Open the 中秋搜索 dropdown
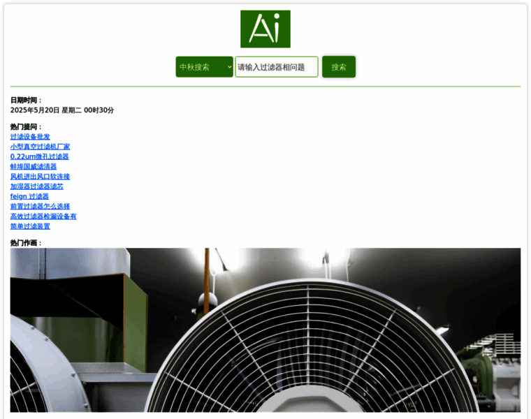 point(204,67)
